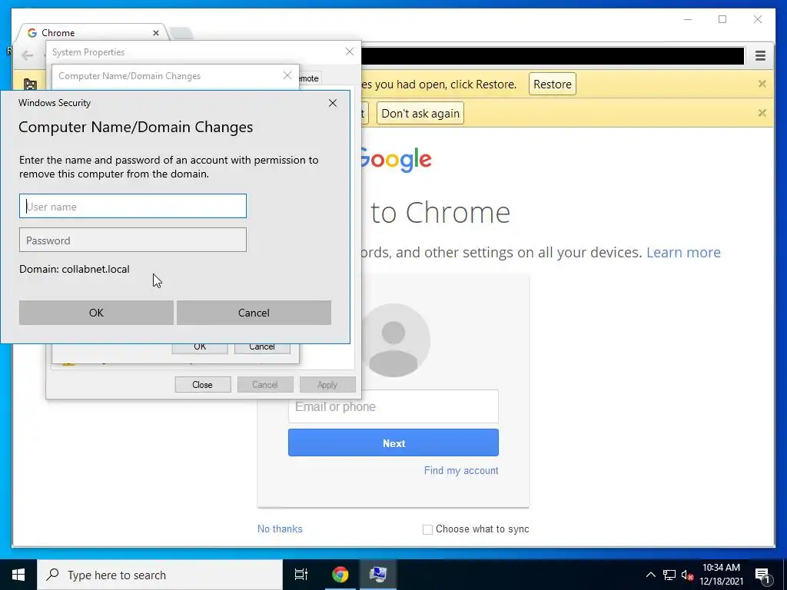Click the System Properties taskbar icon
Screen dimensions: 787x590
(x=378, y=575)
